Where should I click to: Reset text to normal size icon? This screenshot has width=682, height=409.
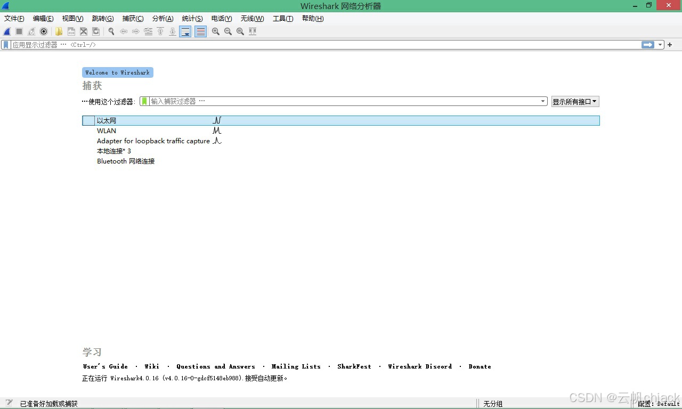[x=240, y=31]
